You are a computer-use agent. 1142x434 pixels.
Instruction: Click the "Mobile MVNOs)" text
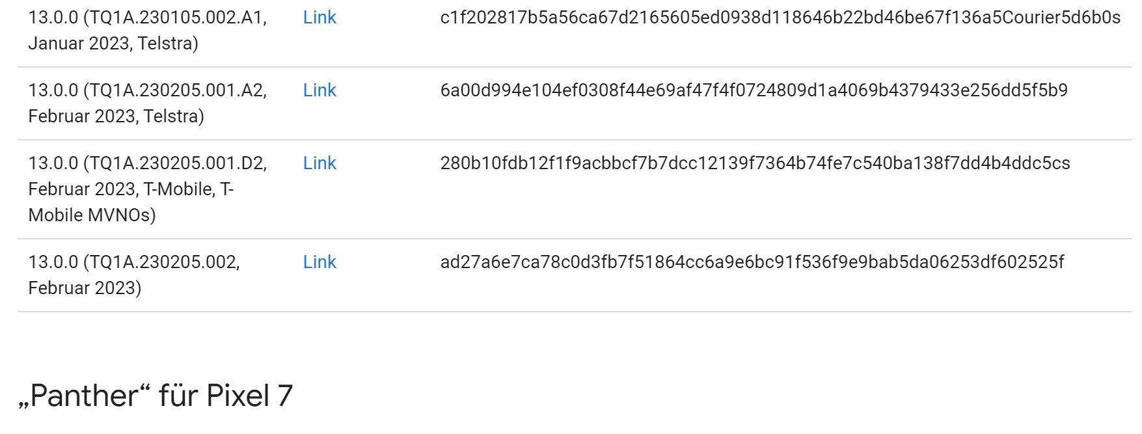tap(92, 215)
